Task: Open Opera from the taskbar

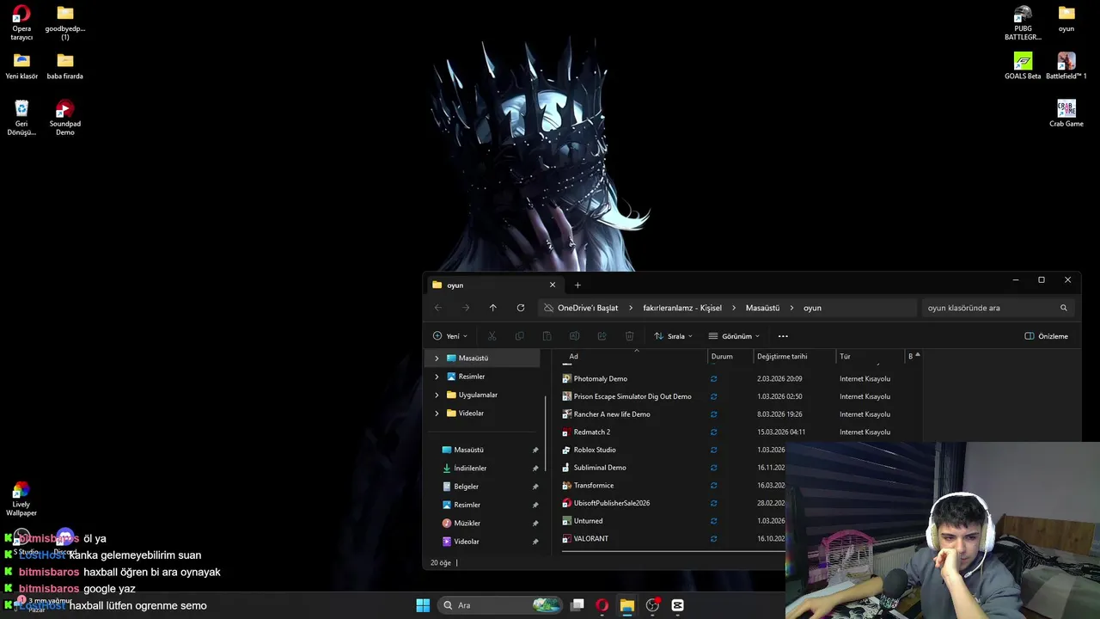Action: tap(602, 605)
